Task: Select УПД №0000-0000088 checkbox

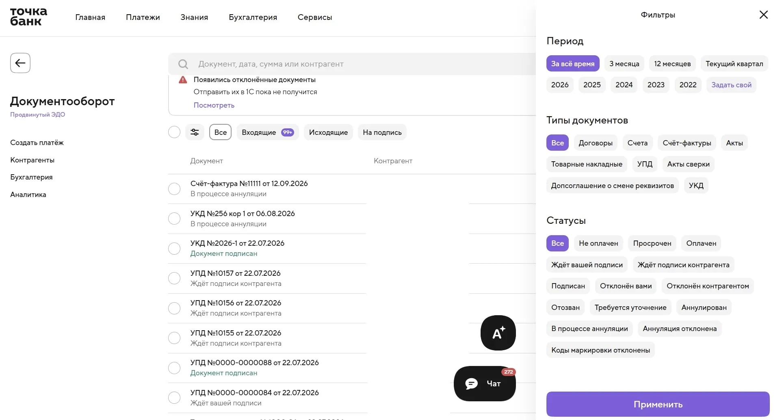Action: coord(174,368)
